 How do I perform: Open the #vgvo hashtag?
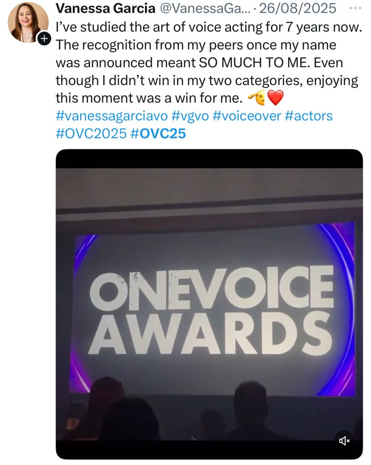pyautogui.click(x=190, y=116)
